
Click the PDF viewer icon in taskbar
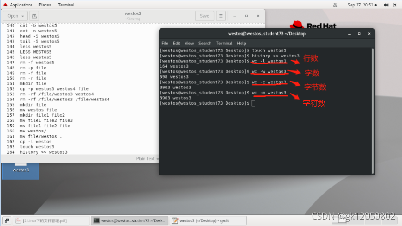point(18,220)
